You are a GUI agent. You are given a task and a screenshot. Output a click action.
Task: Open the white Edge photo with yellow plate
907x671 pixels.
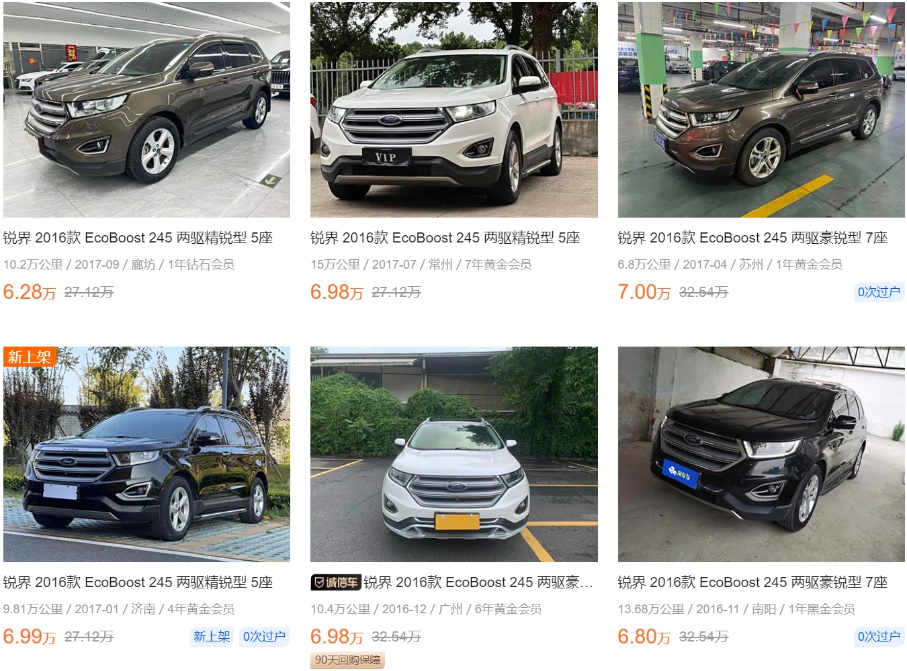coord(453,454)
